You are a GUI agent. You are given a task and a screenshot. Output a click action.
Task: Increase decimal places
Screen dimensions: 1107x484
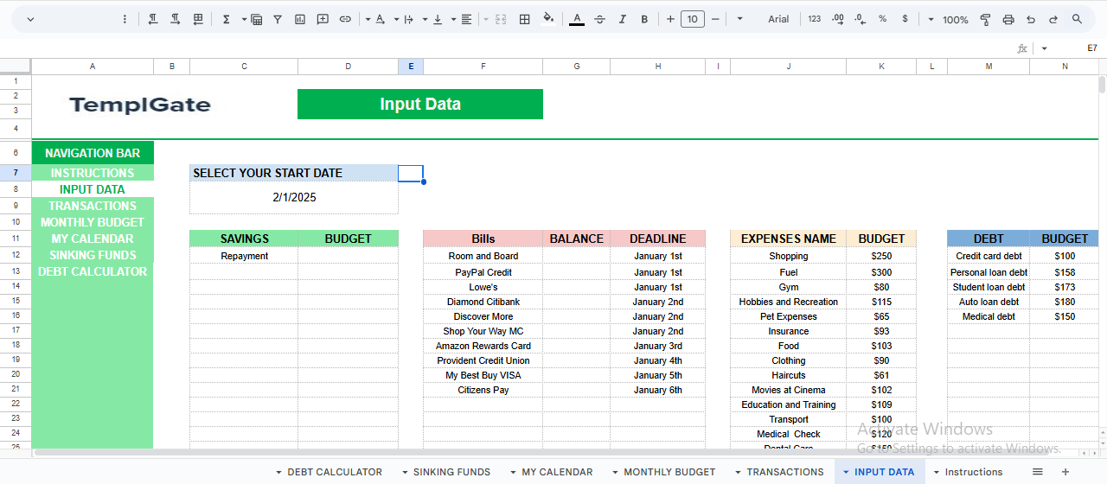(x=837, y=19)
